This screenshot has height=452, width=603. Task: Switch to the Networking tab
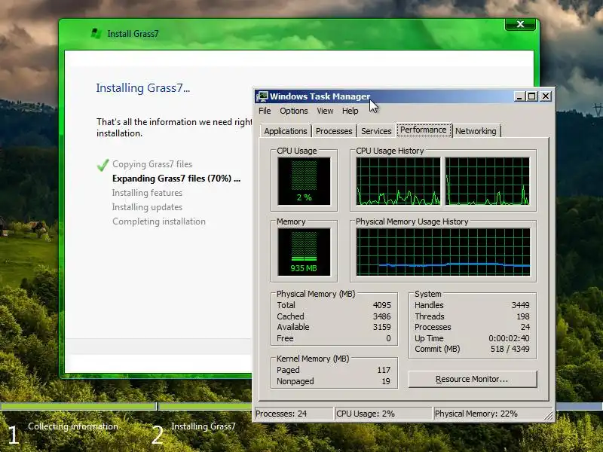click(x=476, y=131)
